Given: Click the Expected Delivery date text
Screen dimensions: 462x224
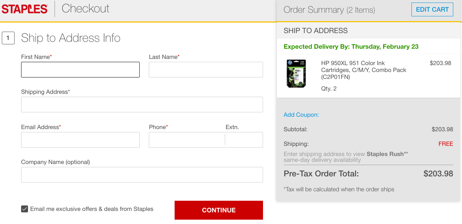Looking at the screenshot, I should pyautogui.click(x=351, y=47).
